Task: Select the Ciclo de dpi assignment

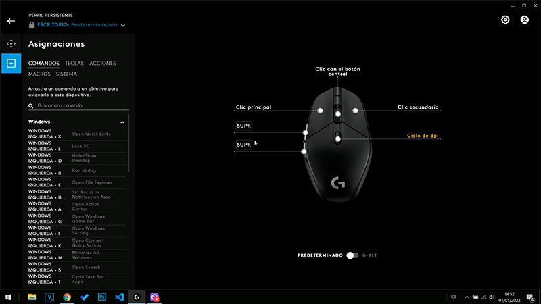Action: (423, 136)
